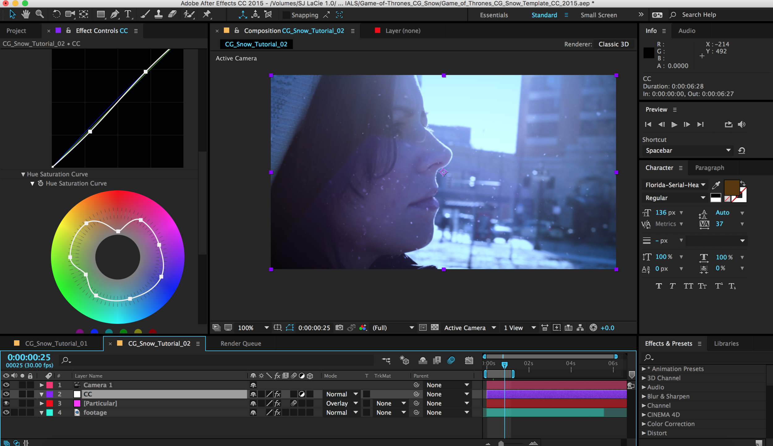Open Composition Mini-Flowchart in timeline
Image resolution: width=773 pixels, height=446 pixels.
[x=386, y=360]
